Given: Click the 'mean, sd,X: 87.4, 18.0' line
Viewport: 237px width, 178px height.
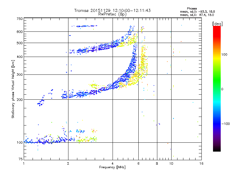Looking at the screenshot, I should [197, 15].
